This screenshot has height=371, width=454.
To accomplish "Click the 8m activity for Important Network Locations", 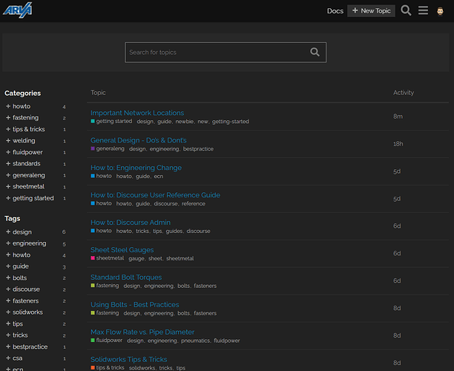I will coord(398,116).
